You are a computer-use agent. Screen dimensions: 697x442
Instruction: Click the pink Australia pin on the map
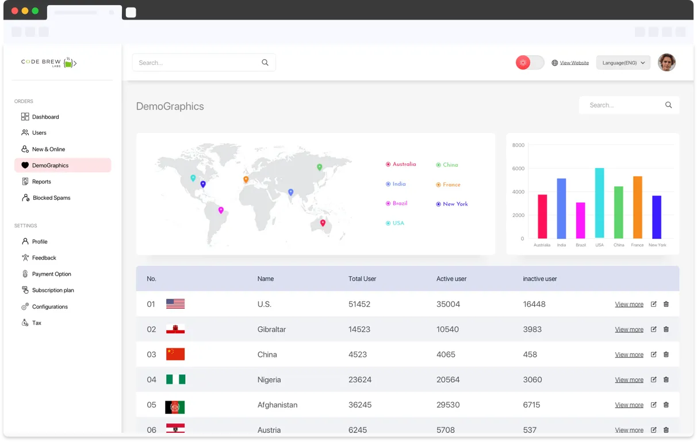pos(323,223)
